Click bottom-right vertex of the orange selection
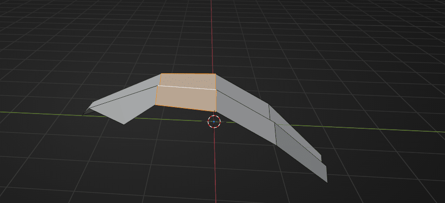Image resolution: width=445 pixels, height=203 pixels. [x=216, y=112]
